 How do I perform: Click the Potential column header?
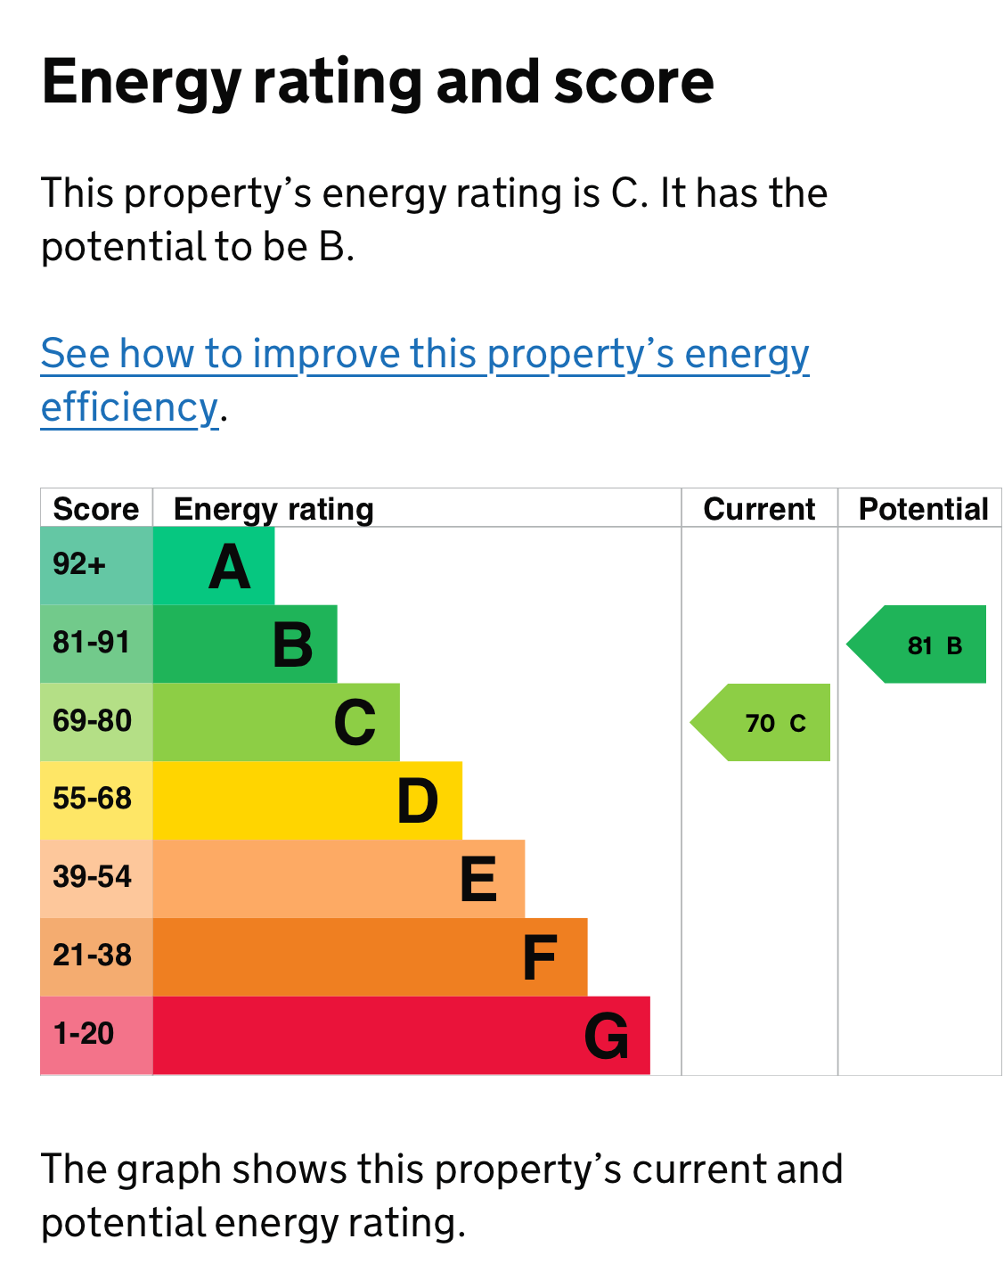point(923,509)
